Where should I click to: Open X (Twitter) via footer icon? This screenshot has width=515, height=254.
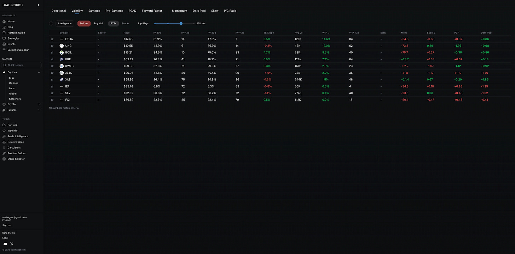click(x=12, y=244)
